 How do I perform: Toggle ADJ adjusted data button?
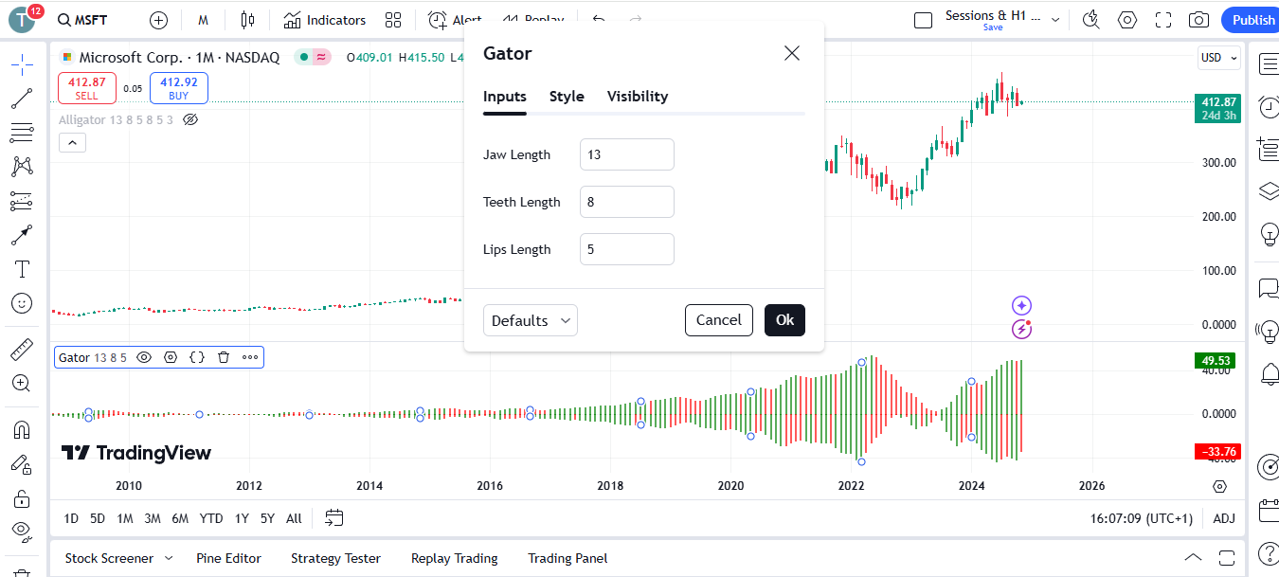[x=1224, y=518]
